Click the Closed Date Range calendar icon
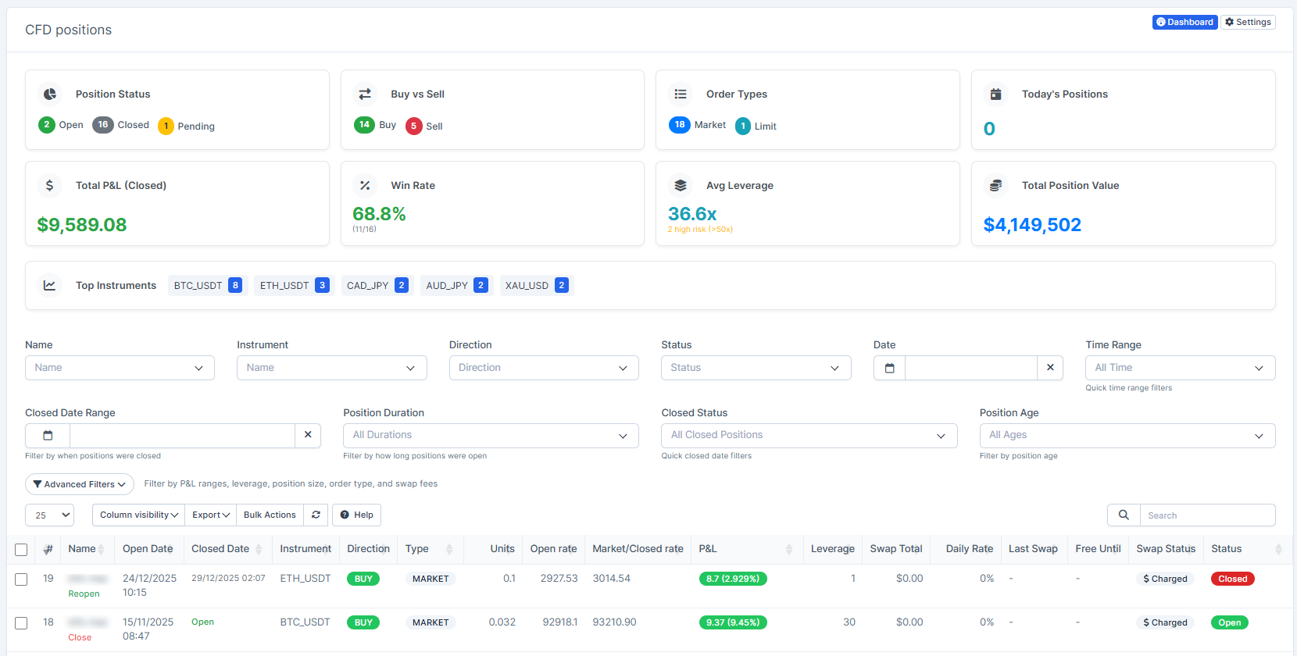The image size is (1297, 656). click(x=48, y=436)
